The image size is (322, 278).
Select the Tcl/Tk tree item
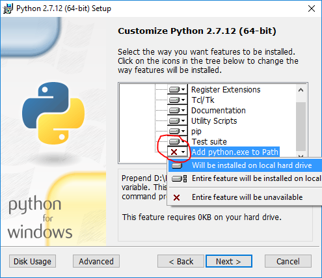[203, 100]
